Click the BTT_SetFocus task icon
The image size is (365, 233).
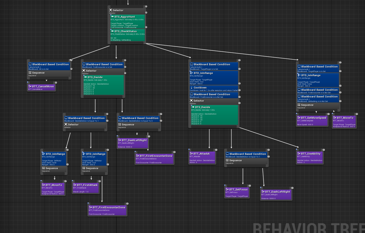click(227, 190)
